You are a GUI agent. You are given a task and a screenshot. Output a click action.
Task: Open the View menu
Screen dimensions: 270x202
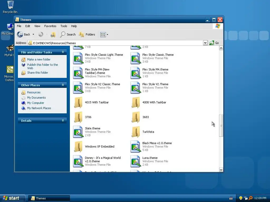(x=37, y=26)
